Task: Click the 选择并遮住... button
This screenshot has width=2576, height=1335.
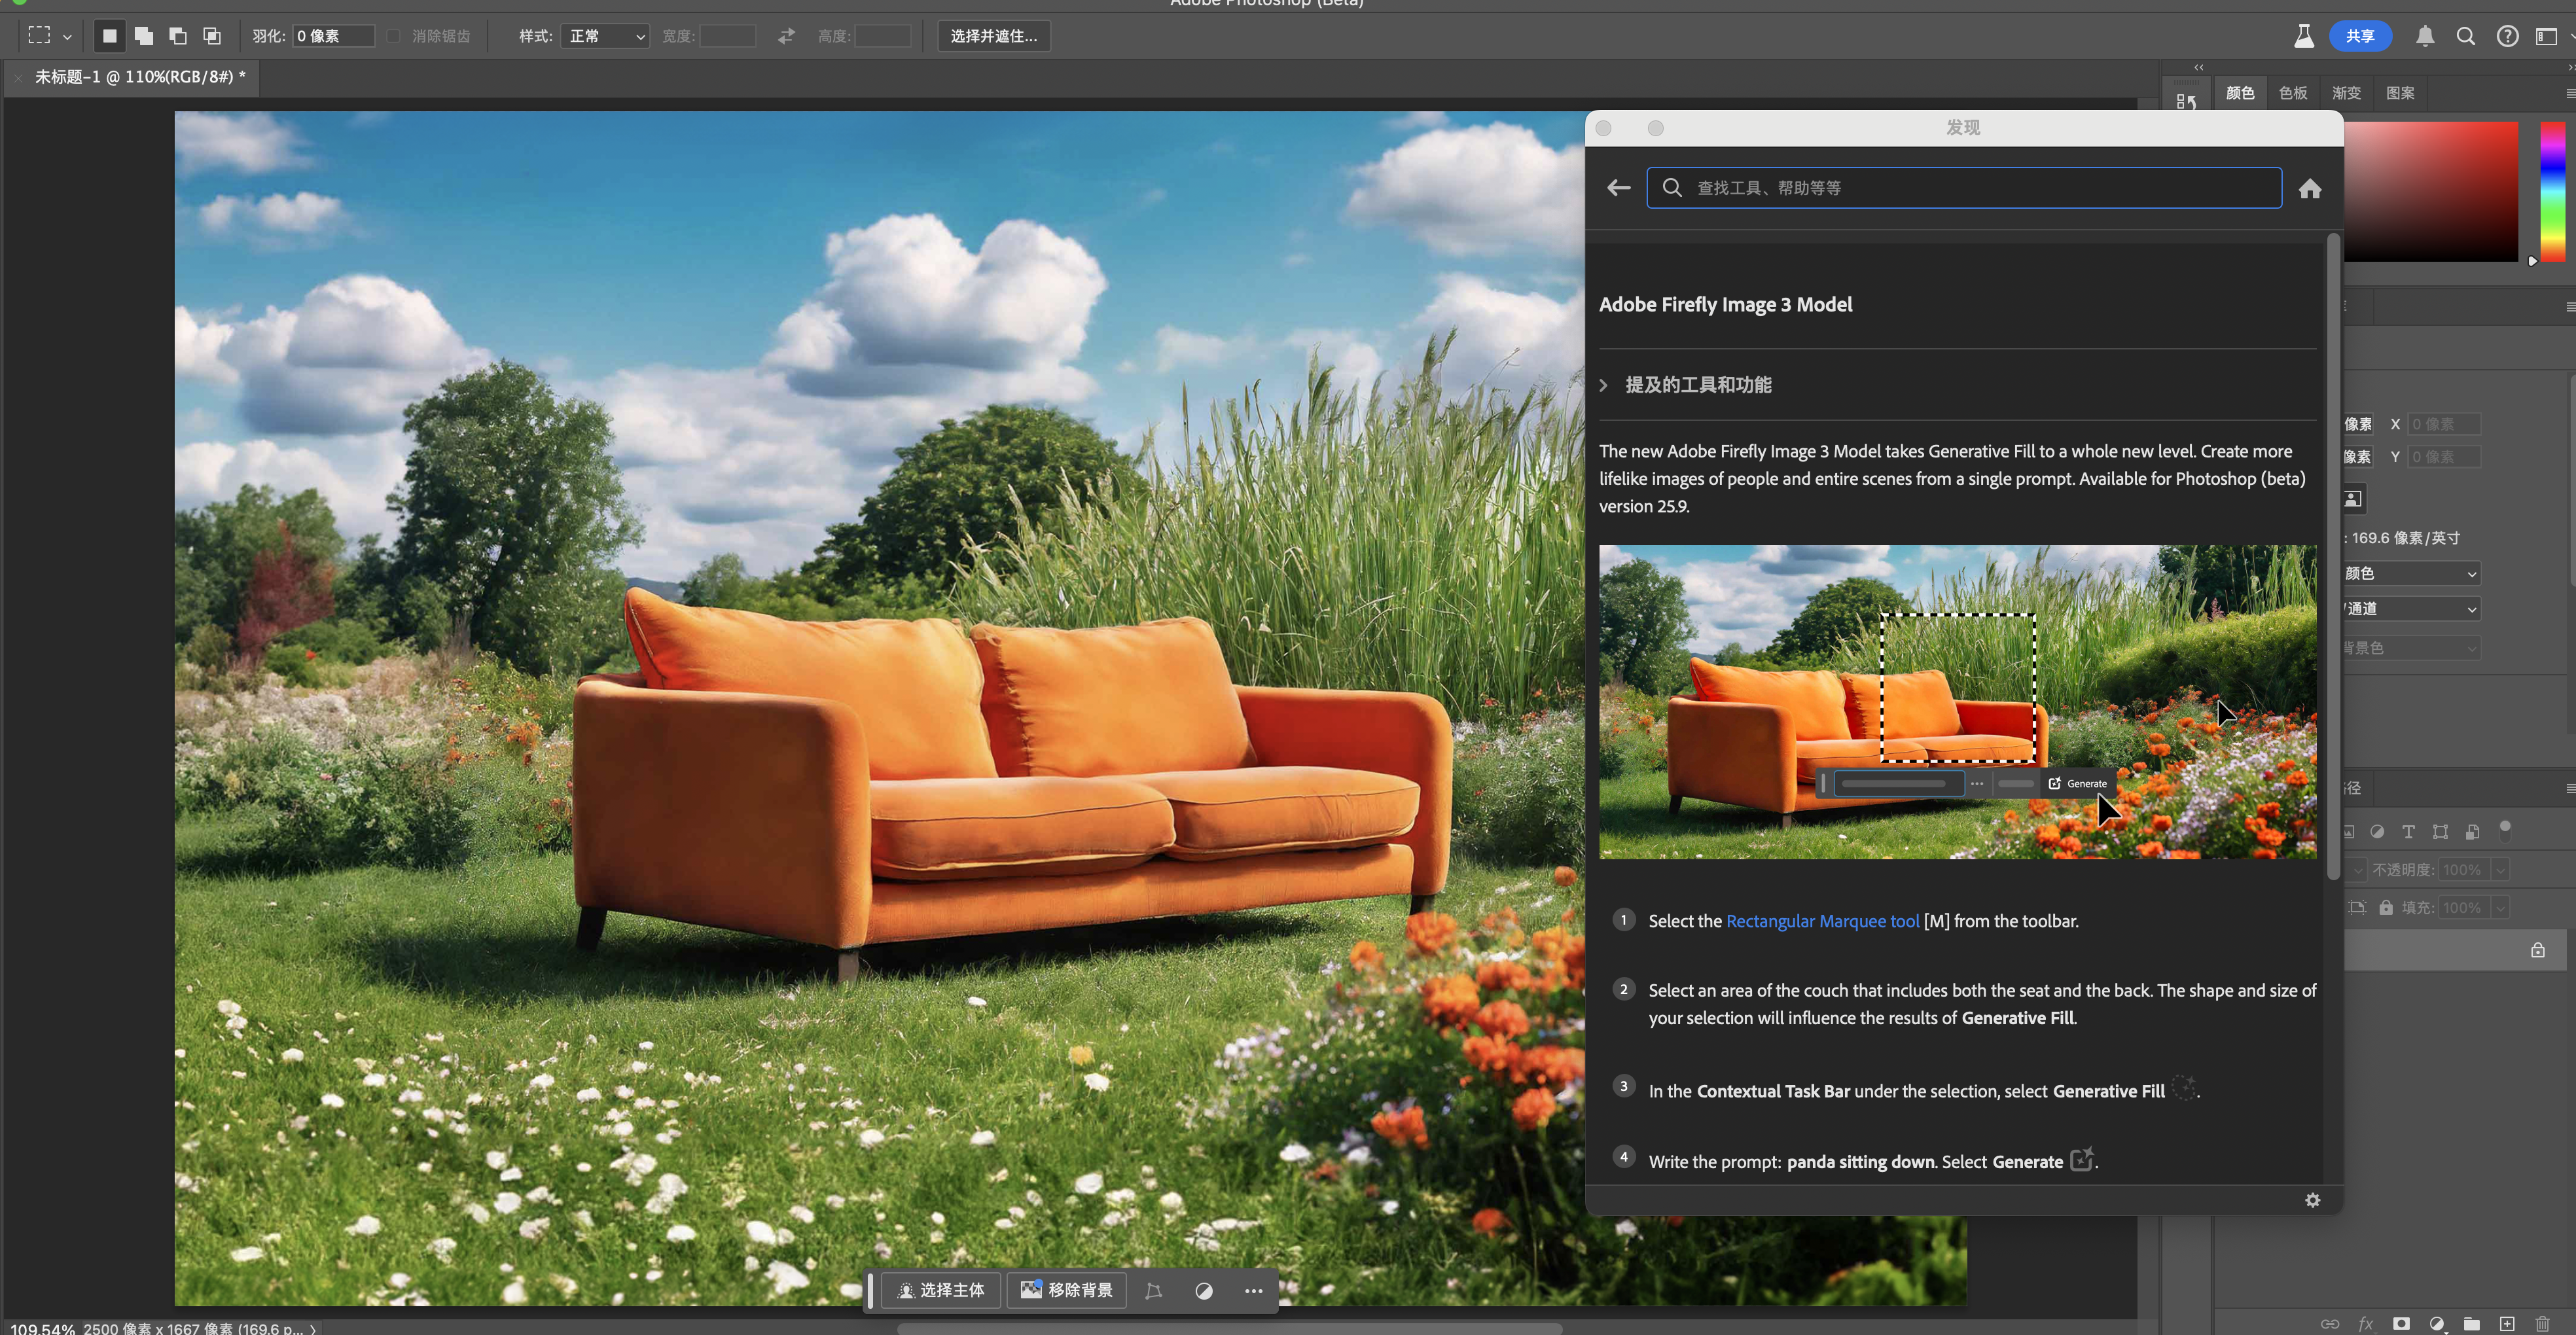Action: (x=993, y=36)
